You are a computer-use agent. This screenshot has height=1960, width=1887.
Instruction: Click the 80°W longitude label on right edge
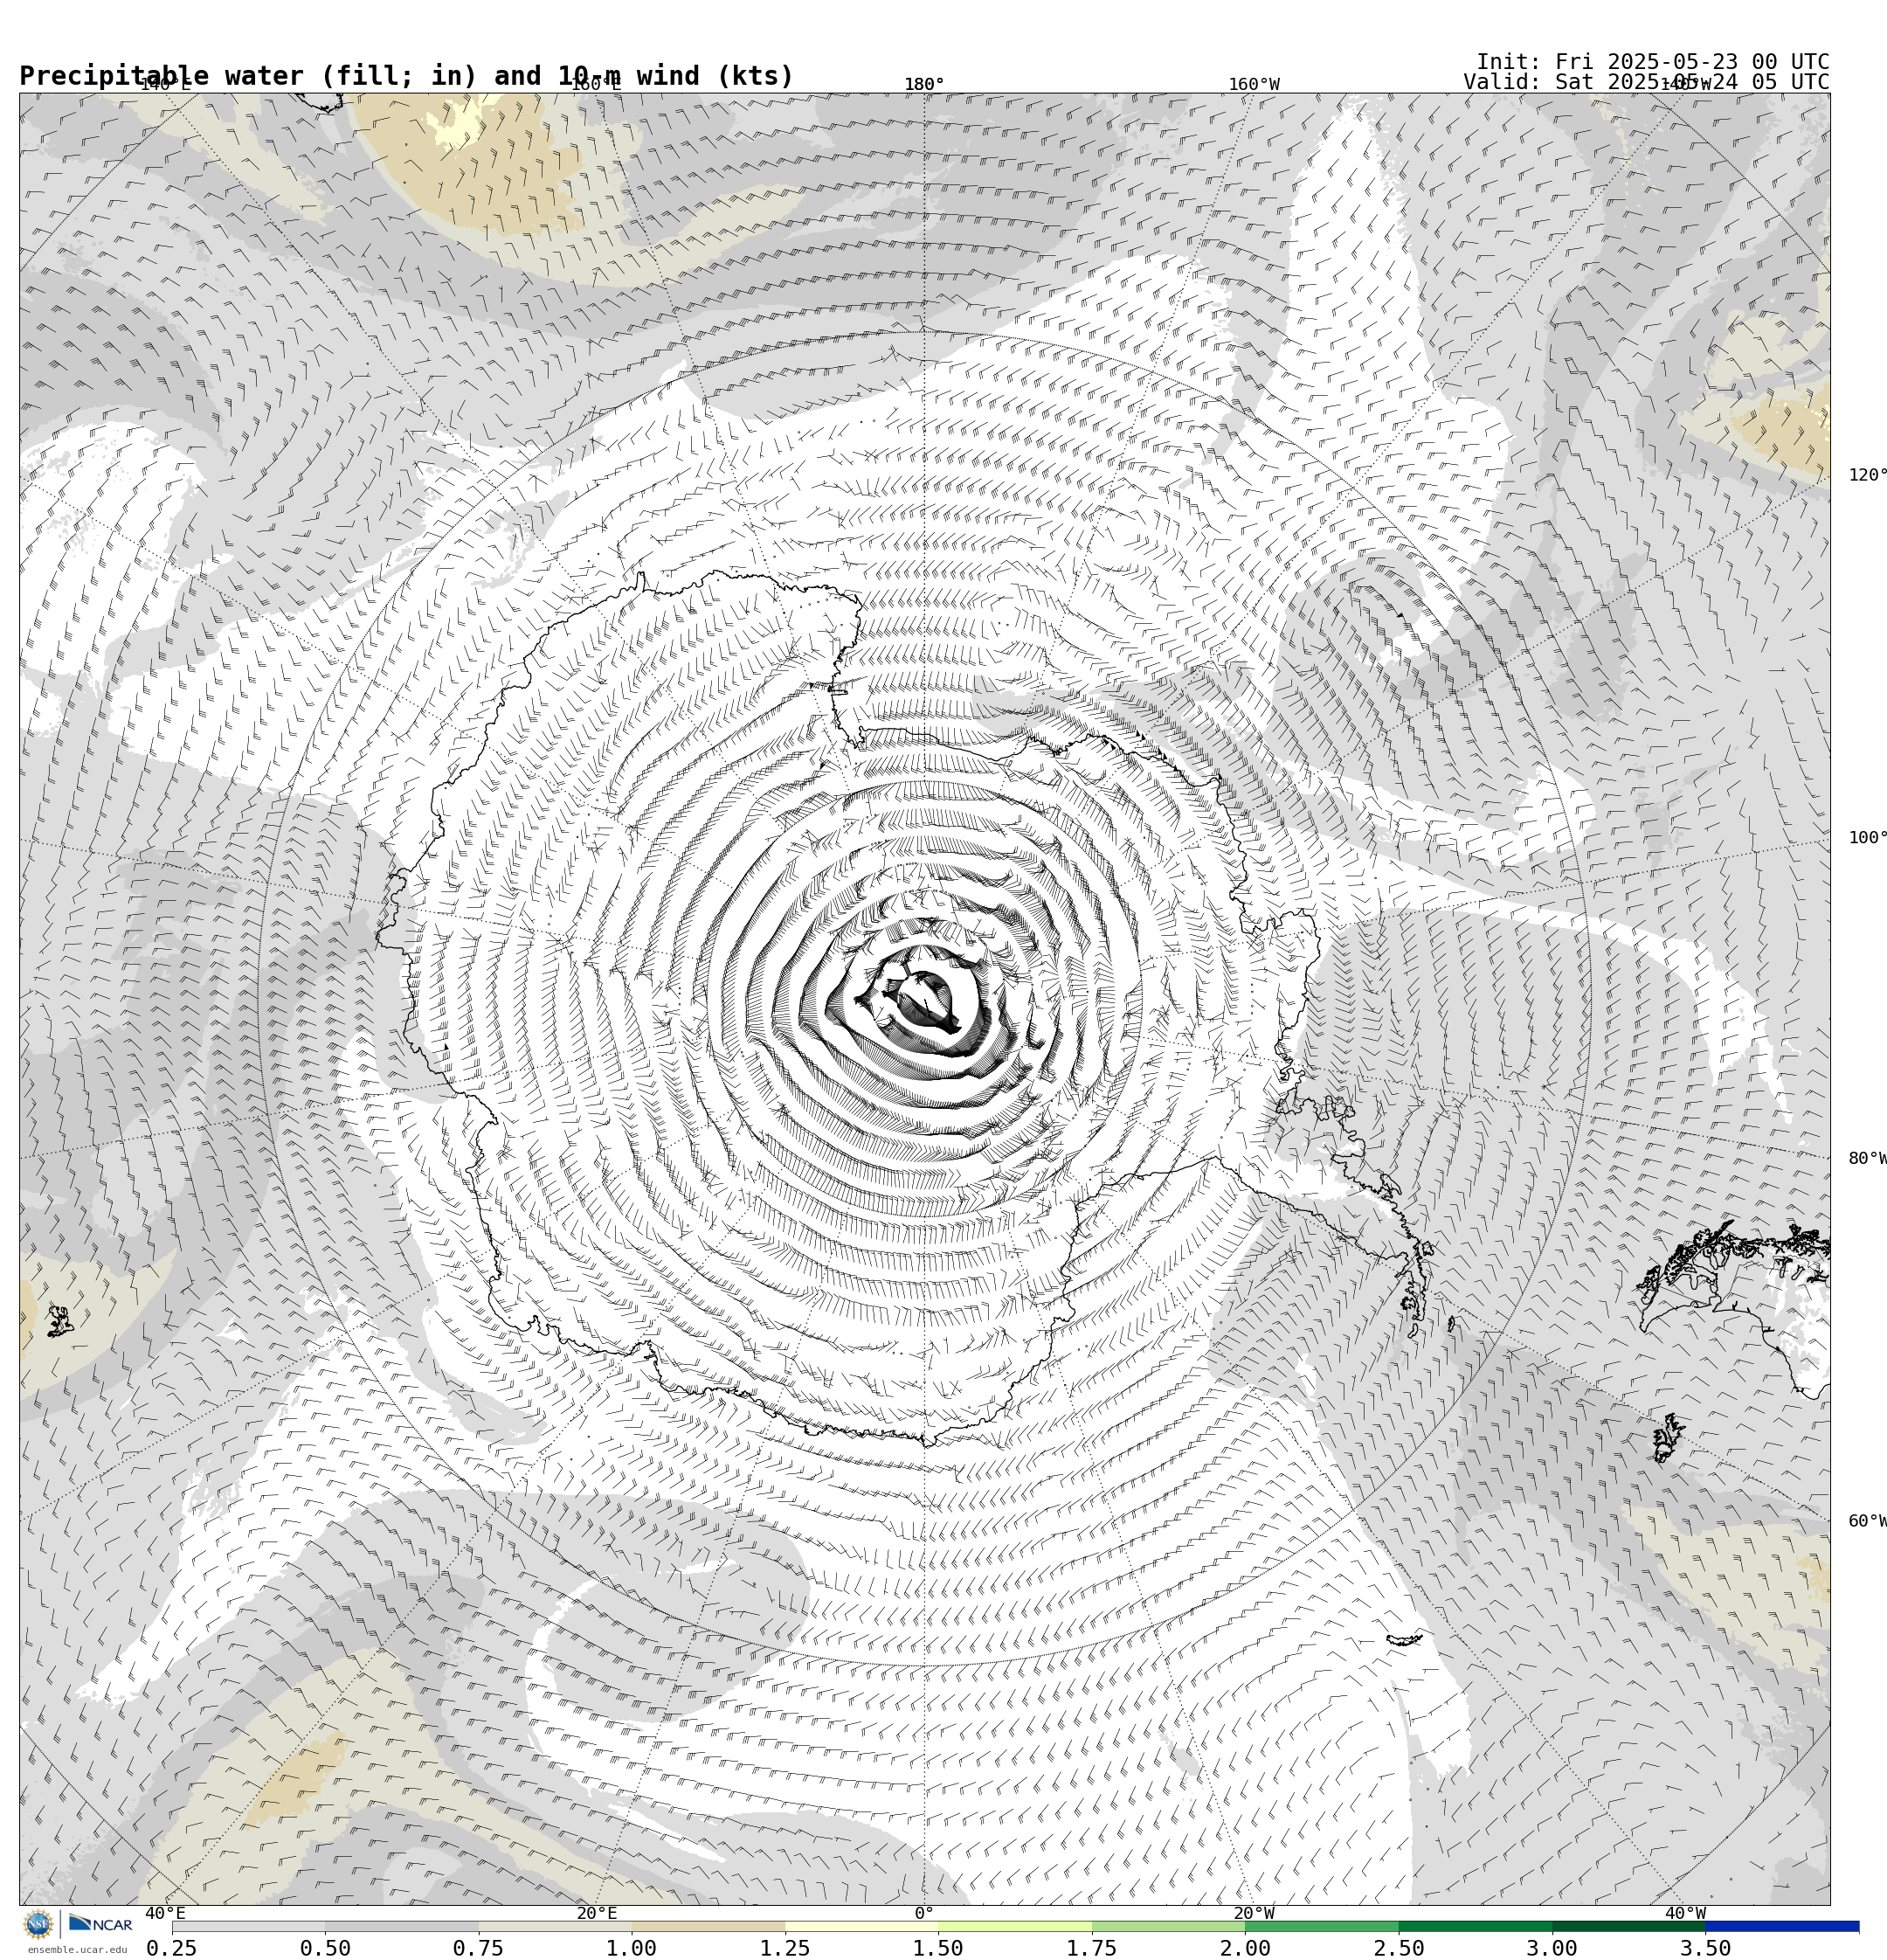pos(1867,1158)
